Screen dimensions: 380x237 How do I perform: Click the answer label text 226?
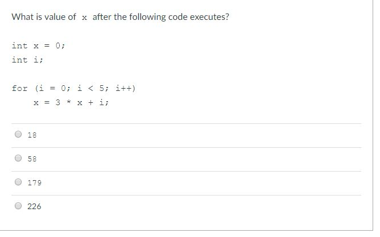(34, 206)
